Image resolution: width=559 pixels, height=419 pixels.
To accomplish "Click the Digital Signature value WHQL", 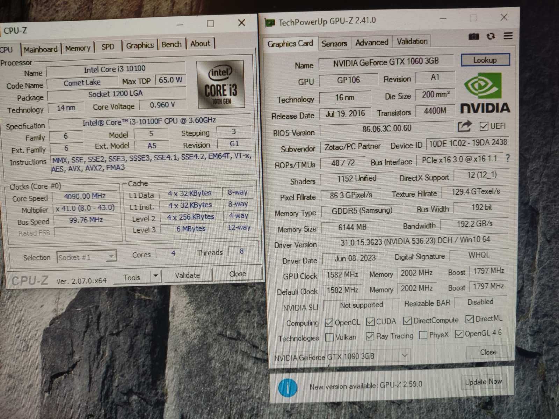I will coord(479,255).
